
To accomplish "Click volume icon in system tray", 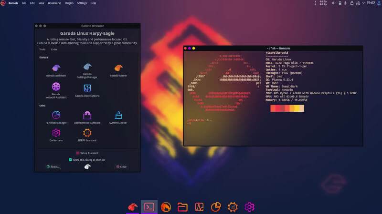I will pyautogui.click(x=333, y=3).
